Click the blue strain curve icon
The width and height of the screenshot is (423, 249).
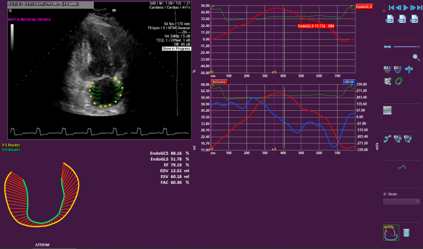402,167
